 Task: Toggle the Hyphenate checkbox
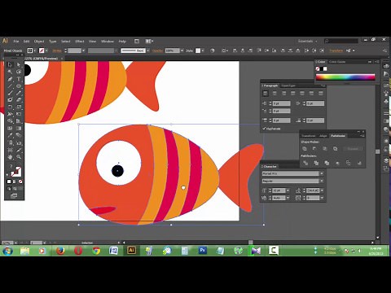(264, 129)
